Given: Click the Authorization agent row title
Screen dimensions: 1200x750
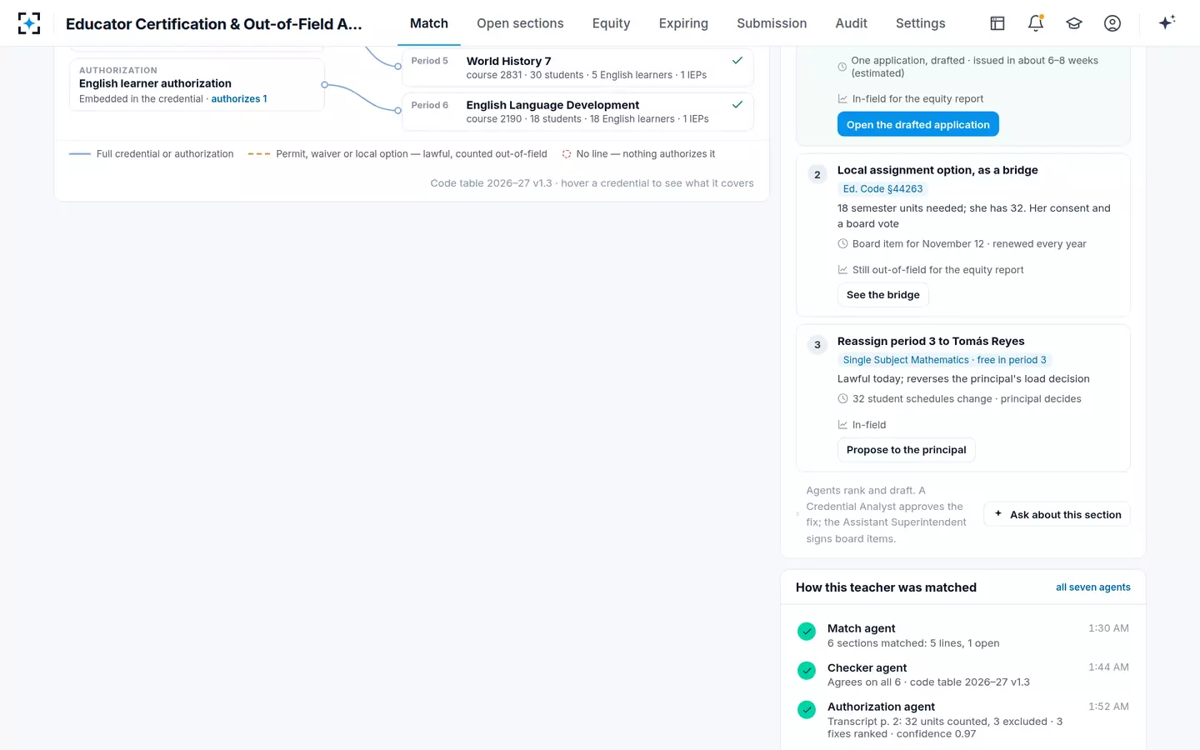Looking at the screenshot, I should coord(881,707).
